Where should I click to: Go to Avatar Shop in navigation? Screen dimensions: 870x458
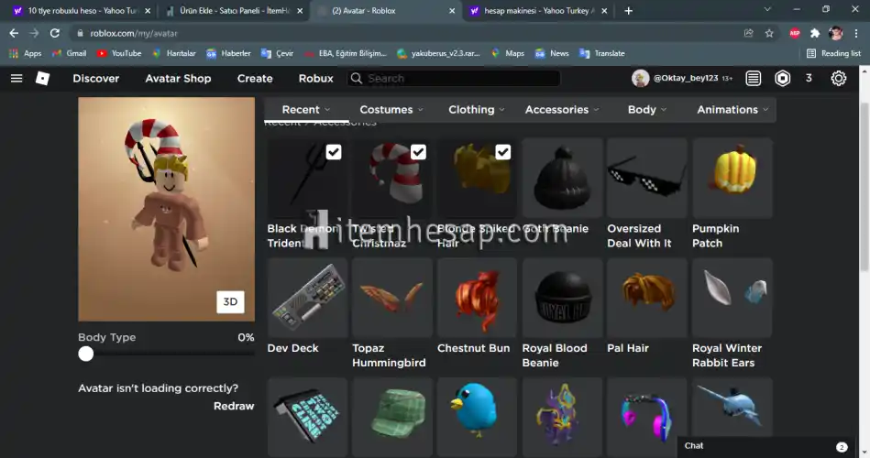click(x=178, y=79)
